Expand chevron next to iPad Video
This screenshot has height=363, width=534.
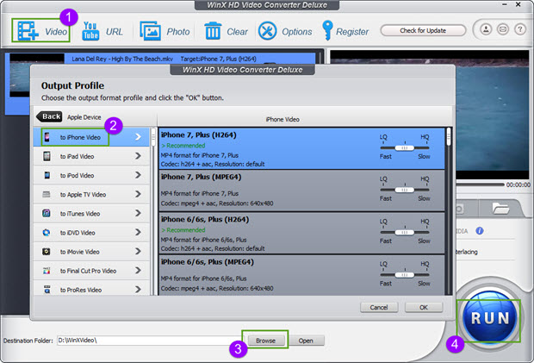pyautogui.click(x=138, y=156)
